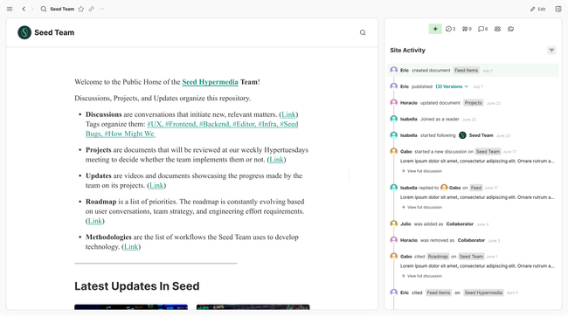Open the Site Activity filter dropdown

coord(551,51)
